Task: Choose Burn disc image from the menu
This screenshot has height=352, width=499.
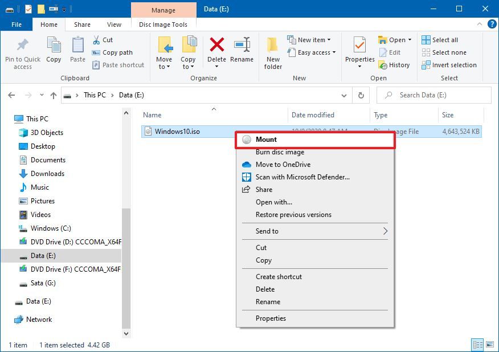Action: (x=279, y=152)
